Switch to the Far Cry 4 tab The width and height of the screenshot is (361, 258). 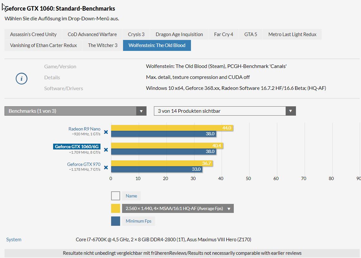click(223, 34)
